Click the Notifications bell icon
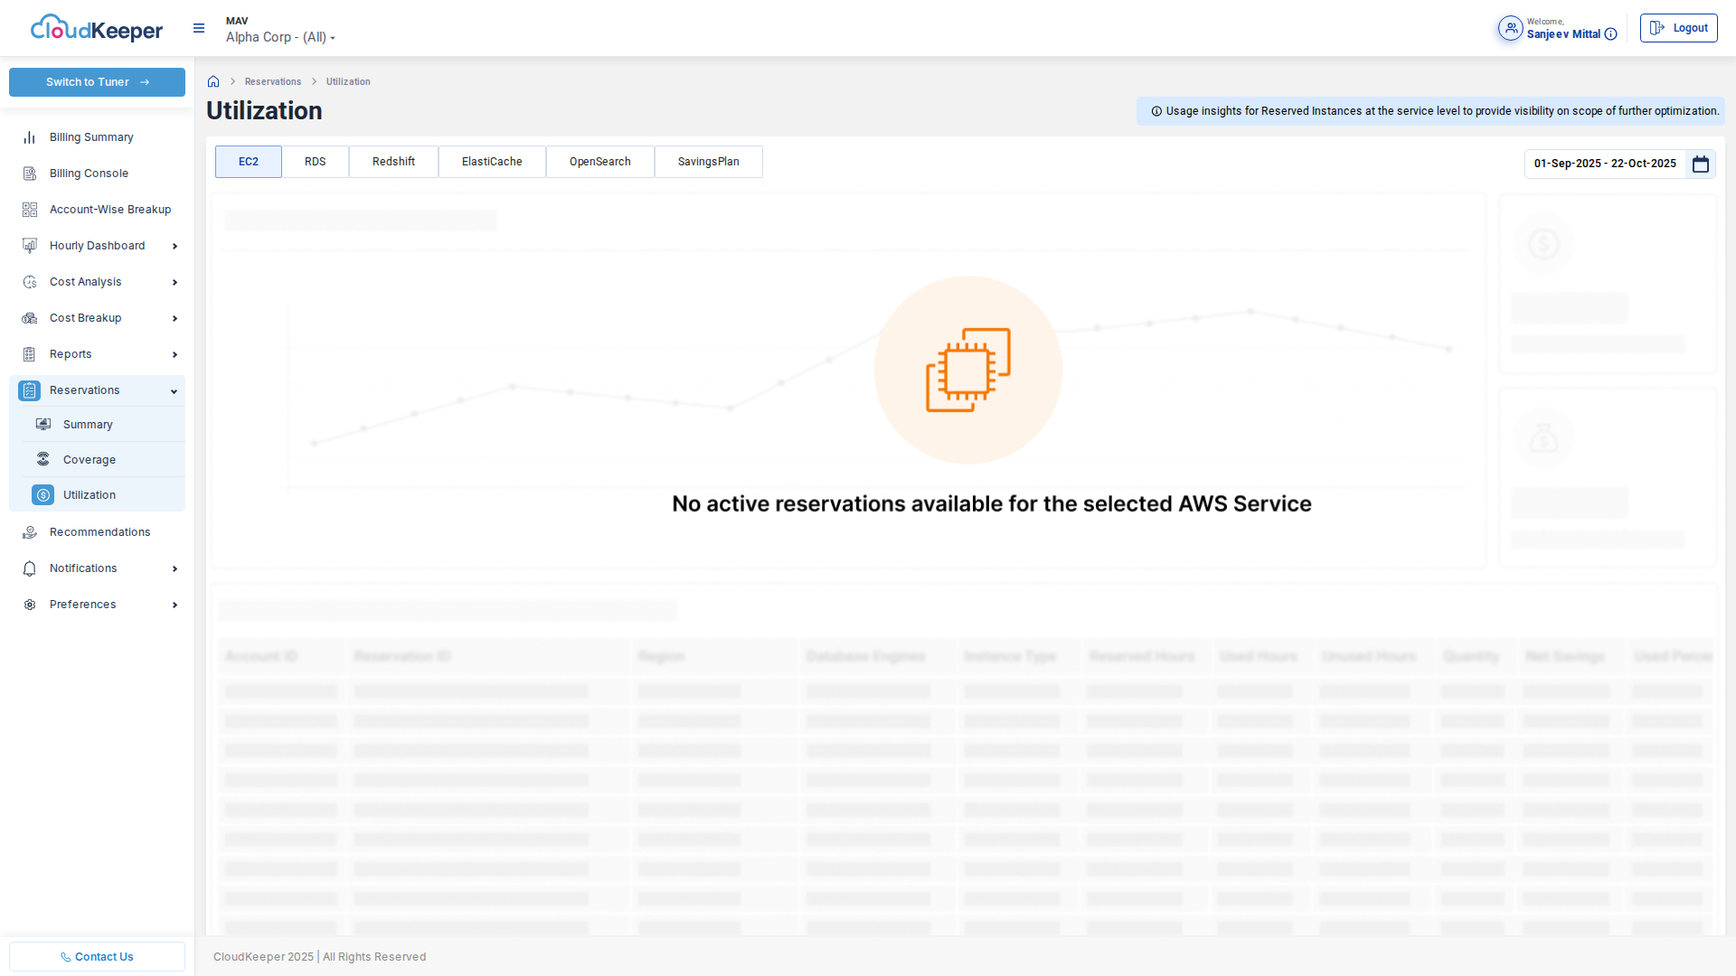Viewport: 1736px width, 976px height. [x=30, y=568]
